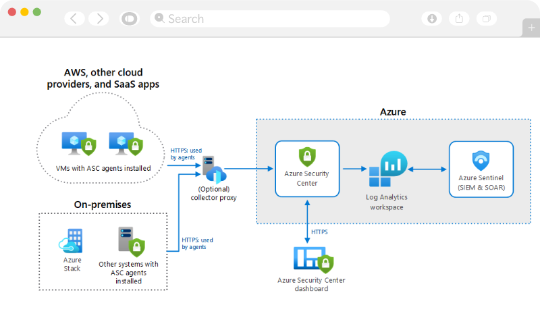Click the browser back arrow button
This screenshot has width=540, height=324.
74,18
